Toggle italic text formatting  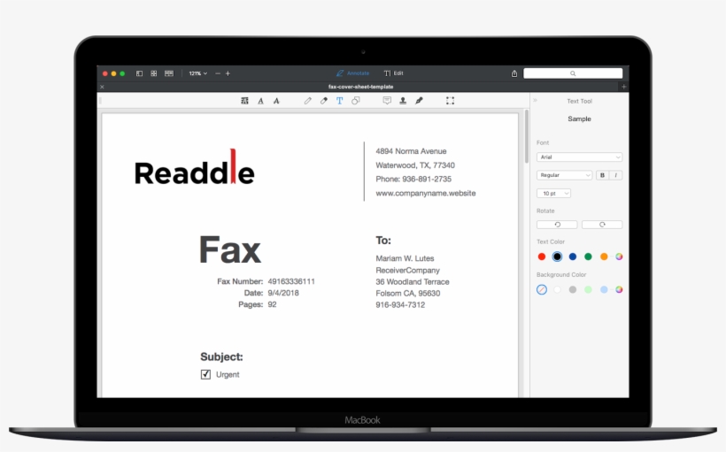[616, 175]
